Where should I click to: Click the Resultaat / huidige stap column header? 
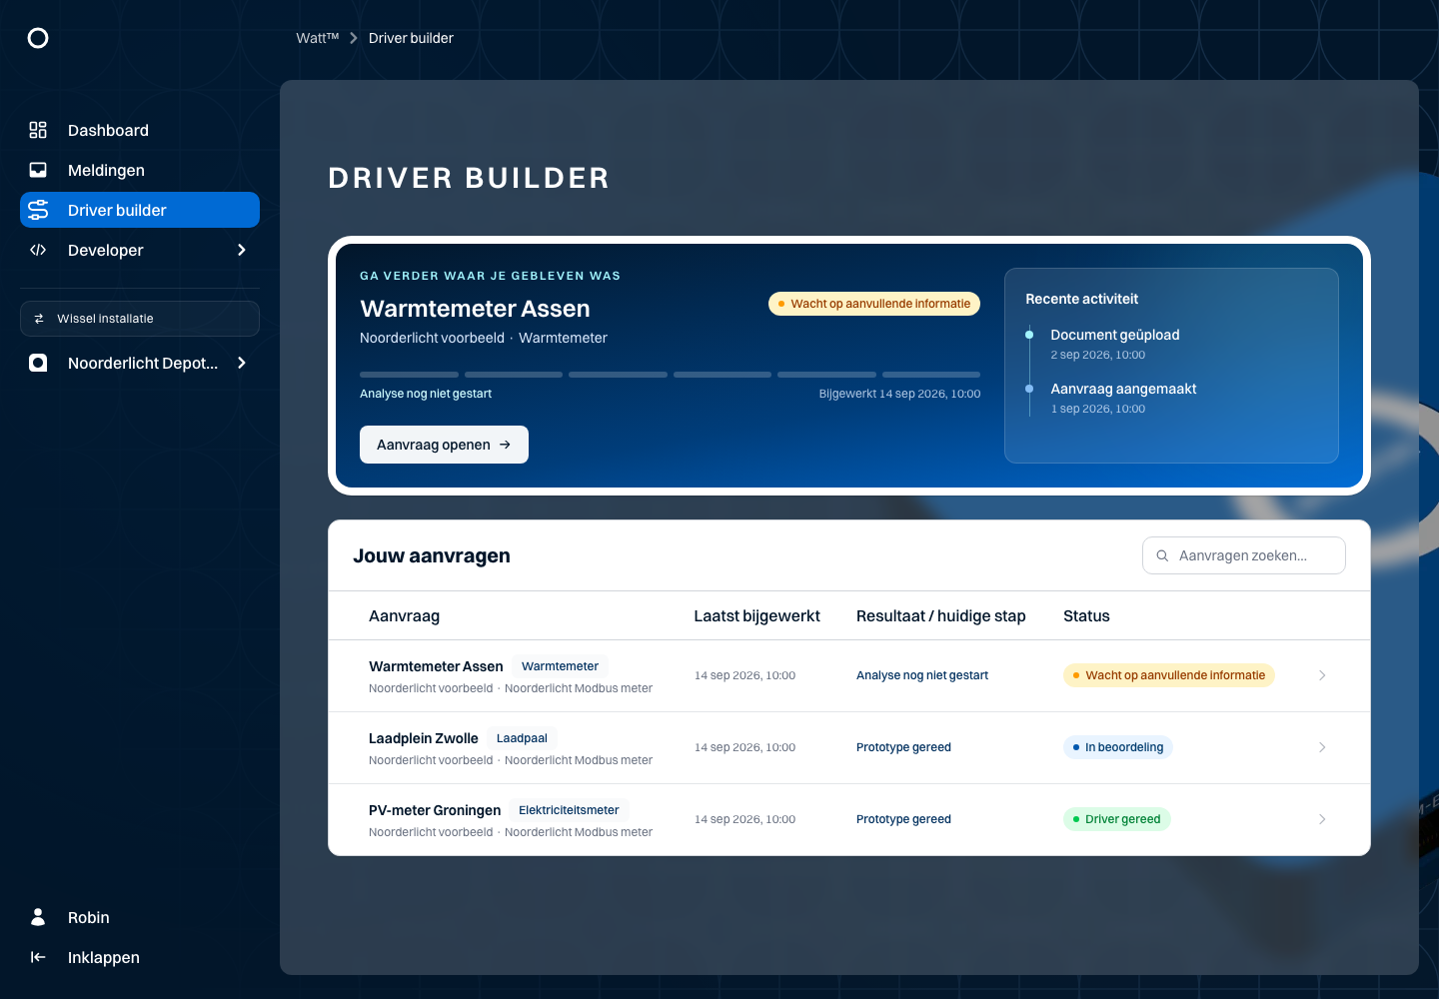941,615
